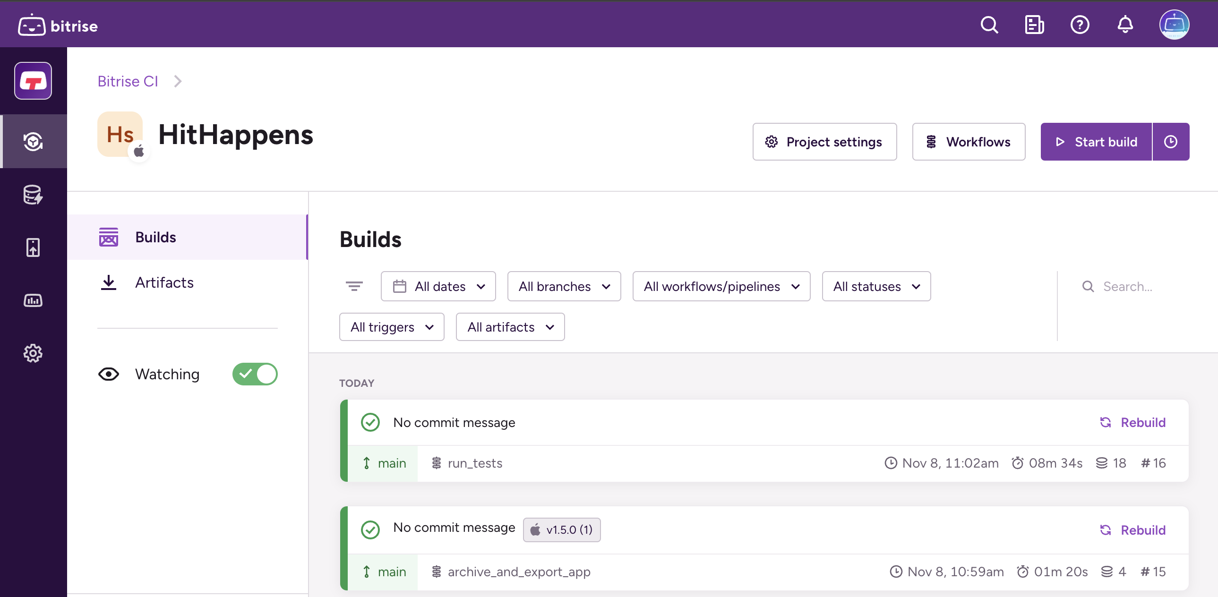Click the builds Search field
The height and width of the screenshot is (597, 1218).
1127,286
